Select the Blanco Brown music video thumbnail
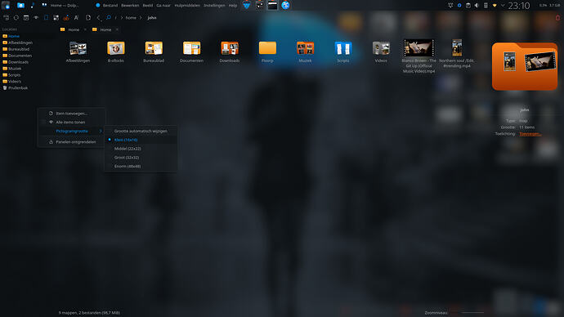Image resolution: width=564 pixels, height=317 pixels. pyautogui.click(x=419, y=48)
